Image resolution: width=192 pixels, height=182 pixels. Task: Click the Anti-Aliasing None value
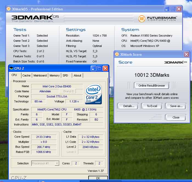[x=96, y=41]
